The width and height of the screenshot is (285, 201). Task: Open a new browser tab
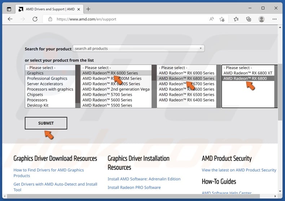[x=88, y=9]
